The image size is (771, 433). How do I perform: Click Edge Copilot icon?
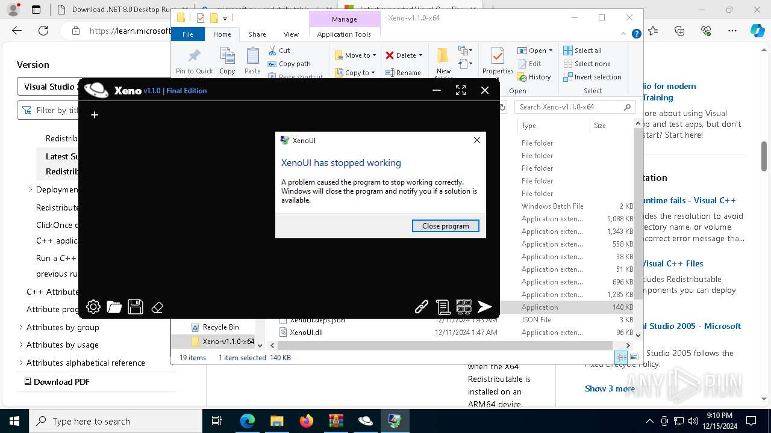pos(757,31)
